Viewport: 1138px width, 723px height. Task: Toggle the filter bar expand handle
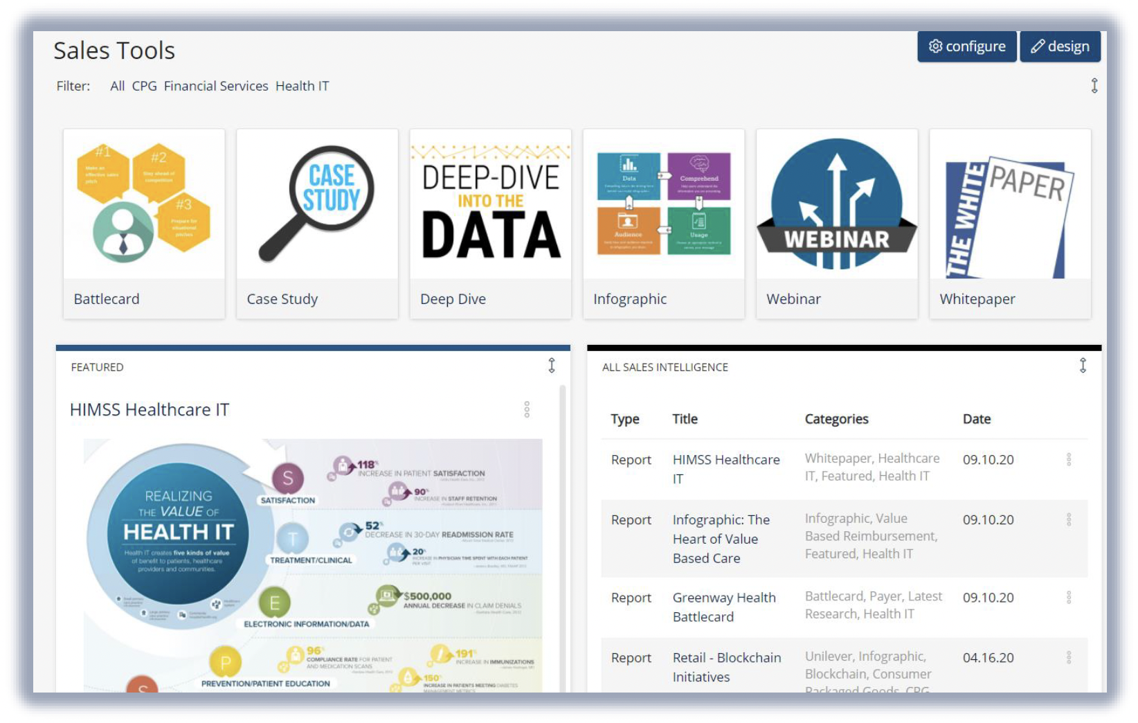point(1094,84)
